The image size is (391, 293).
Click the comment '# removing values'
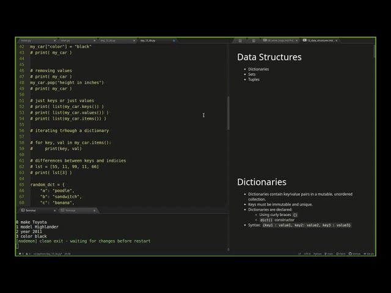click(51, 71)
